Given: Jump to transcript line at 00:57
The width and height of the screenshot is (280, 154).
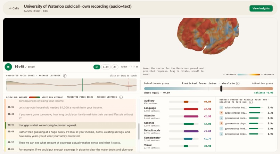Looking at the screenshot, I should pos(71,143).
